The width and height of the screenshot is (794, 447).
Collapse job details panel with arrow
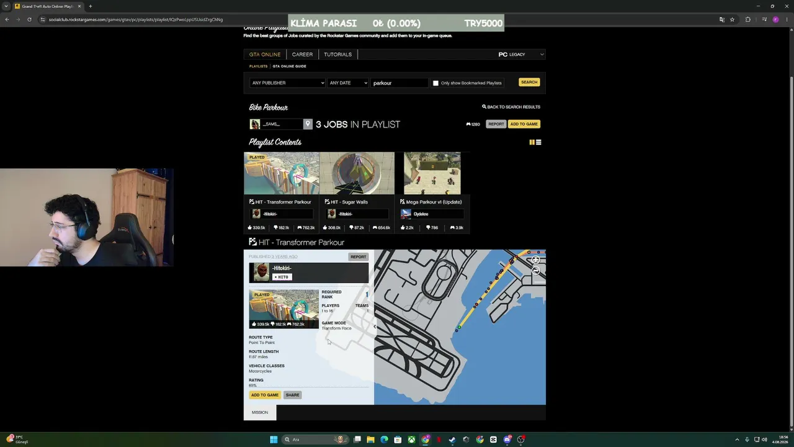(374, 327)
